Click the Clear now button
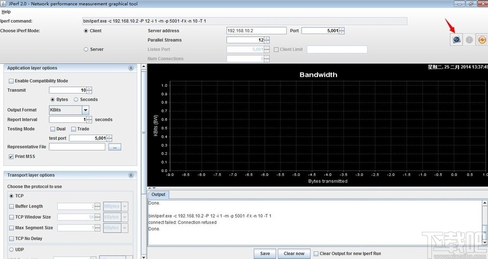Image resolution: width=488 pixels, height=259 pixels. click(x=294, y=254)
